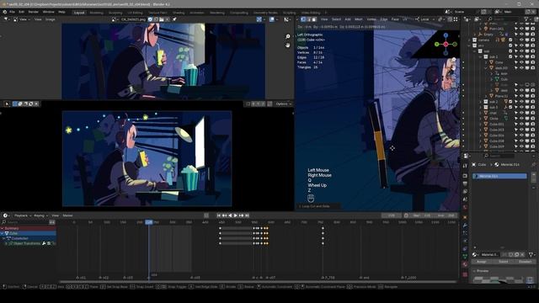Click the pan hand icon in image editor
This screenshot has width=539, height=303.
click(x=288, y=45)
